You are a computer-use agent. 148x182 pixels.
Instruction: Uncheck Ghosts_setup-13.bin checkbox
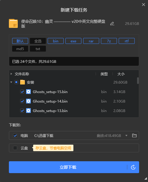coord(22,111)
